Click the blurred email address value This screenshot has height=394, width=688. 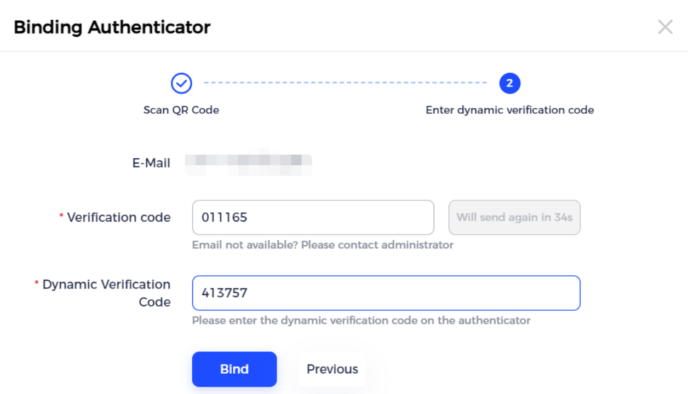click(x=249, y=162)
